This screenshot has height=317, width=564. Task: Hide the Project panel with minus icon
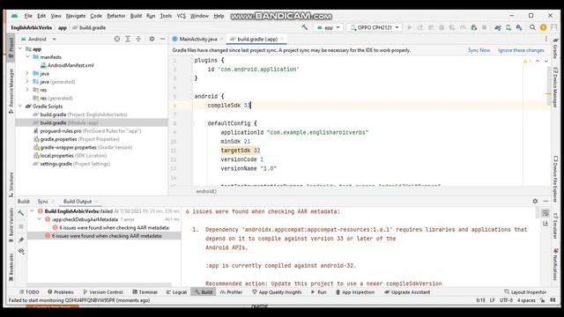click(162, 39)
